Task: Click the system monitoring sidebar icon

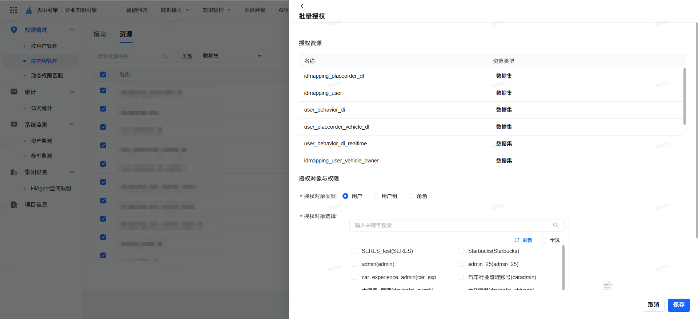Action: tap(14, 125)
